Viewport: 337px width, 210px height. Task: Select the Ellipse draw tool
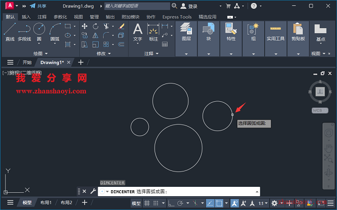tap(68, 35)
